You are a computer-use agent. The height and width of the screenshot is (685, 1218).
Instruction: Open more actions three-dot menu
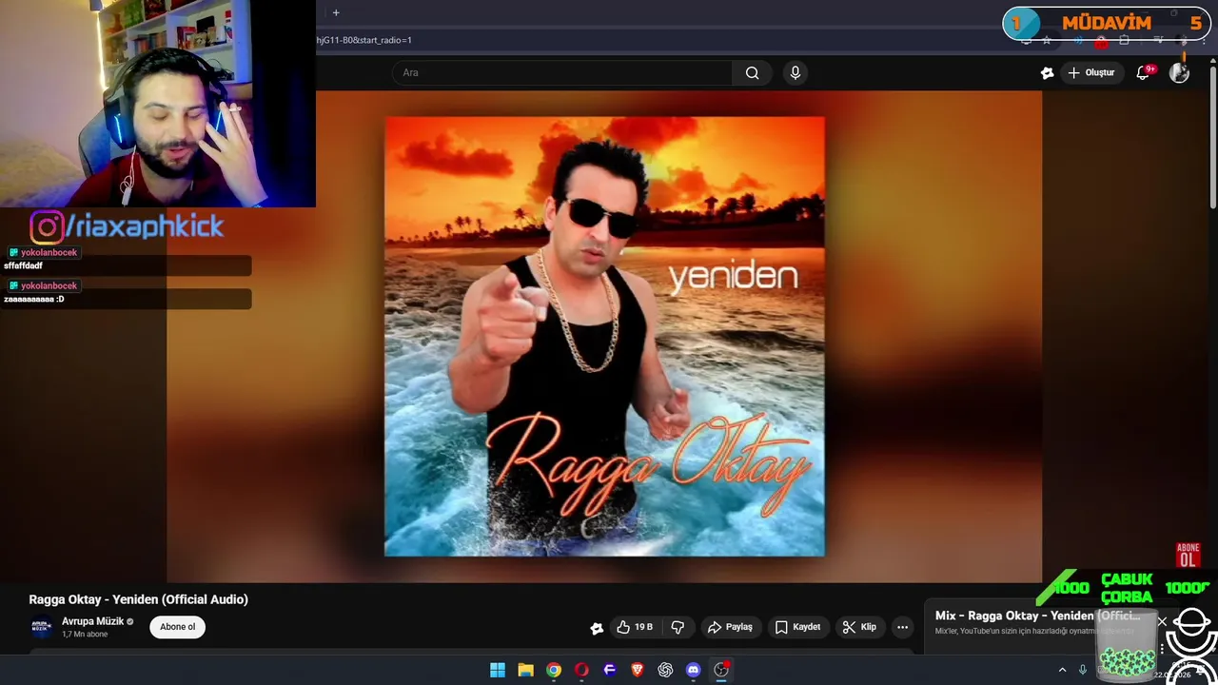click(x=902, y=627)
